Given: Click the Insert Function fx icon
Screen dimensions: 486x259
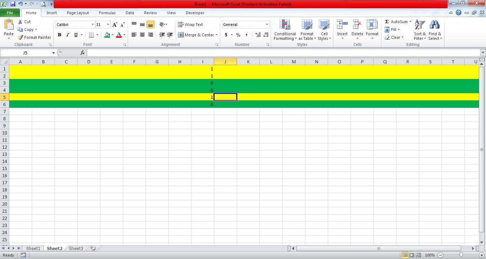Looking at the screenshot, I should (x=83, y=53).
